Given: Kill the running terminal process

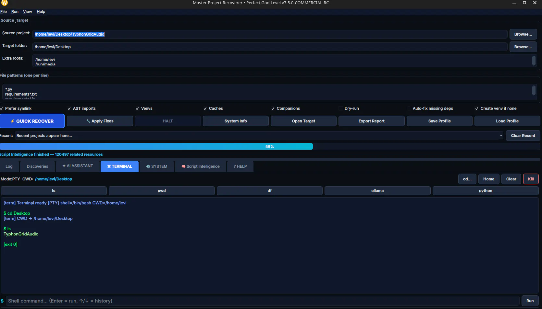Looking at the screenshot, I should (531, 179).
